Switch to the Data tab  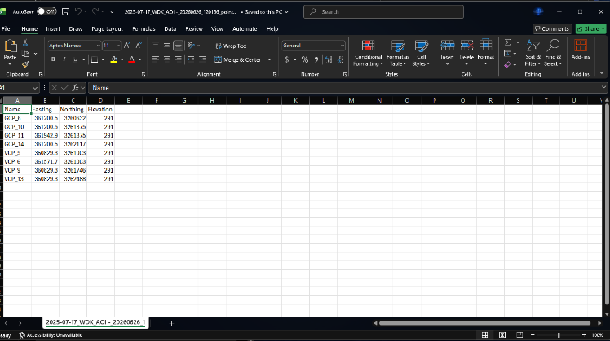tap(170, 28)
